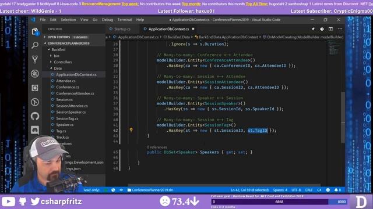
Task: Open the Discord icon in activity bar
Action: point(35,130)
